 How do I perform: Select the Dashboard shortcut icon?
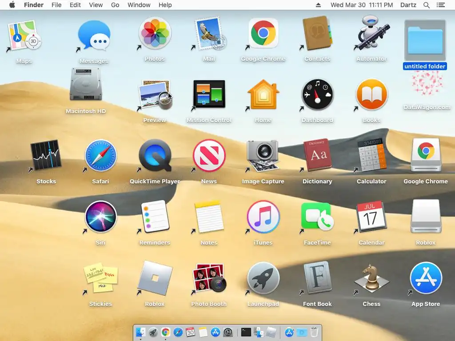317,95
